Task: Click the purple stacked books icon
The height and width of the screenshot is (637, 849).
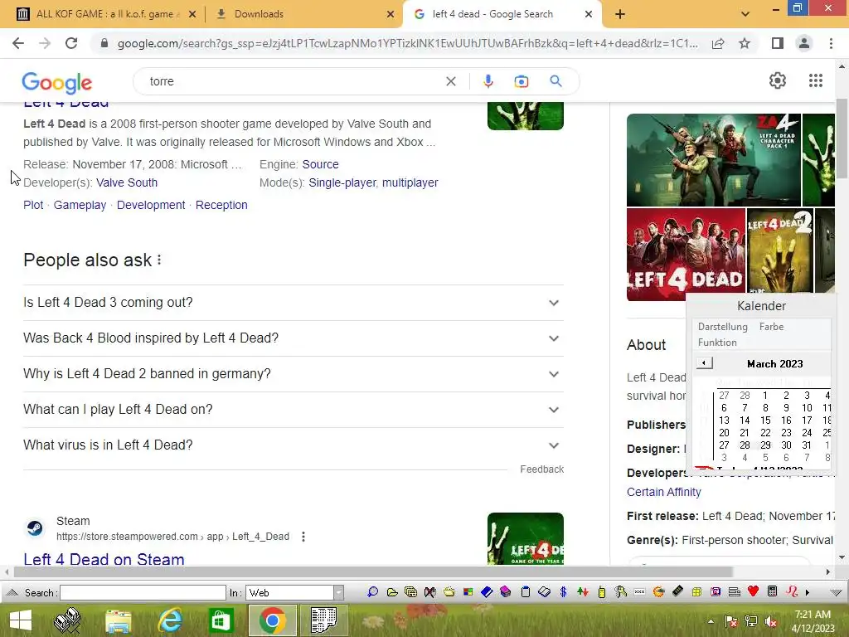Action: pos(506,592)
